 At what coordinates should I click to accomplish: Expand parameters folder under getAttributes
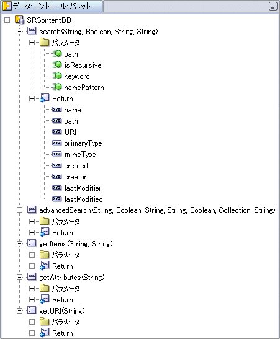32,289
